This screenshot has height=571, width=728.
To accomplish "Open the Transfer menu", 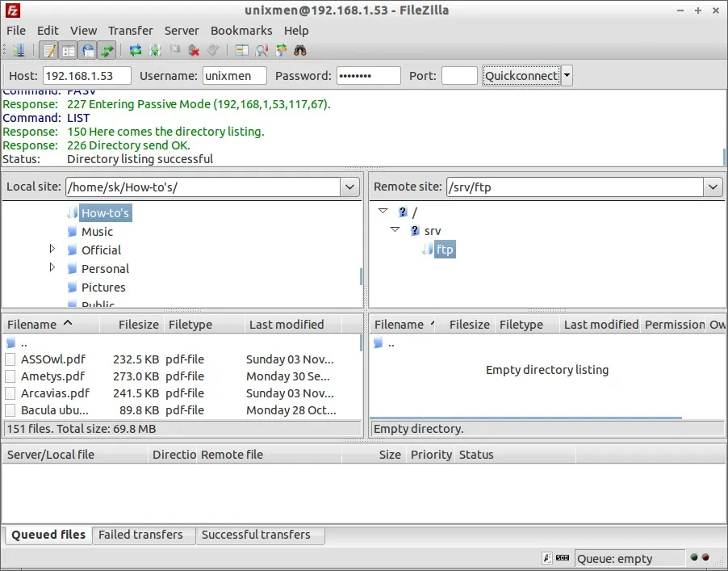I will pyautogui.click(x=130, y=31).
